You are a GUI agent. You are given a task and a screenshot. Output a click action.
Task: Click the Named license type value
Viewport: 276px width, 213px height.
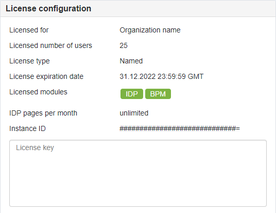(x=131, y=61)
